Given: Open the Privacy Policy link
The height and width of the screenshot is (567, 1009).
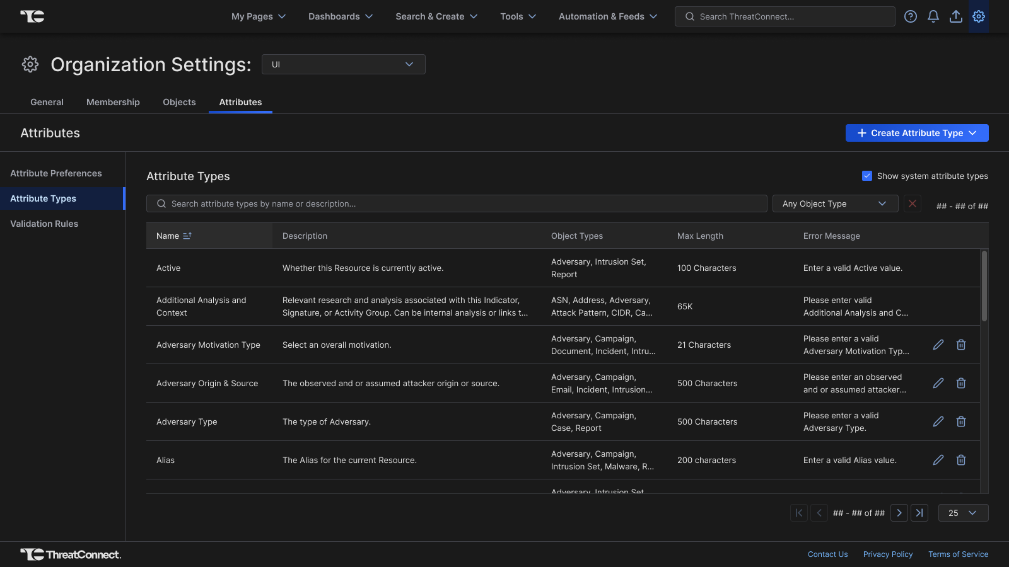Looking at the screenshot, I should pos(887,554).
